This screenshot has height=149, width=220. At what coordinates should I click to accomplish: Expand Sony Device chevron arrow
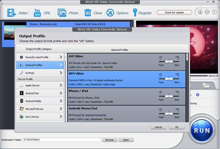(61, 117)
